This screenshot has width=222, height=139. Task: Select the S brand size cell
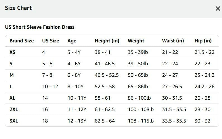pyautogui.click(x=11, y=64)
